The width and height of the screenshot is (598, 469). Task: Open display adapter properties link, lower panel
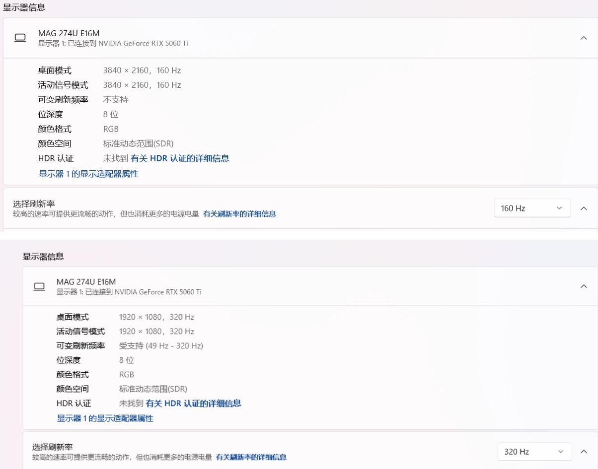tap(105, 418)
